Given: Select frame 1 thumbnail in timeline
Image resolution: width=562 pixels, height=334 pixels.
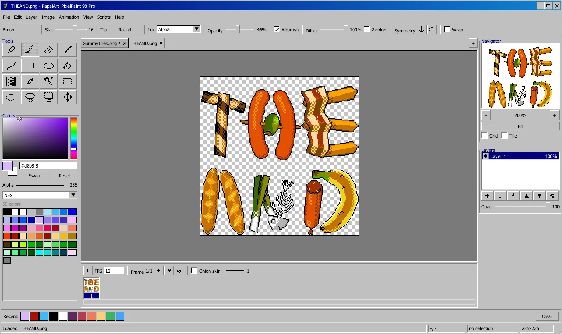Looking at the screenshot, I should (91, 288).
